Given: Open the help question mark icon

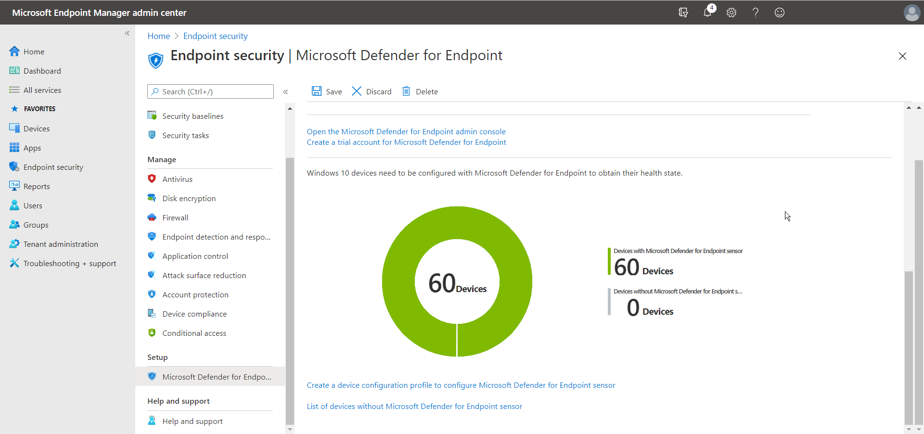Looking at the screenshot, I should (756, 13).
